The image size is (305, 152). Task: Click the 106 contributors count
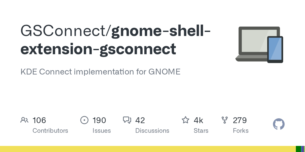click(39, 120)
